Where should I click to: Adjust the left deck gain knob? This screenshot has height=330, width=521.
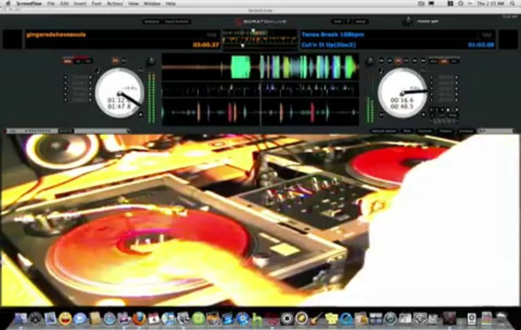[x=151, y=61]
